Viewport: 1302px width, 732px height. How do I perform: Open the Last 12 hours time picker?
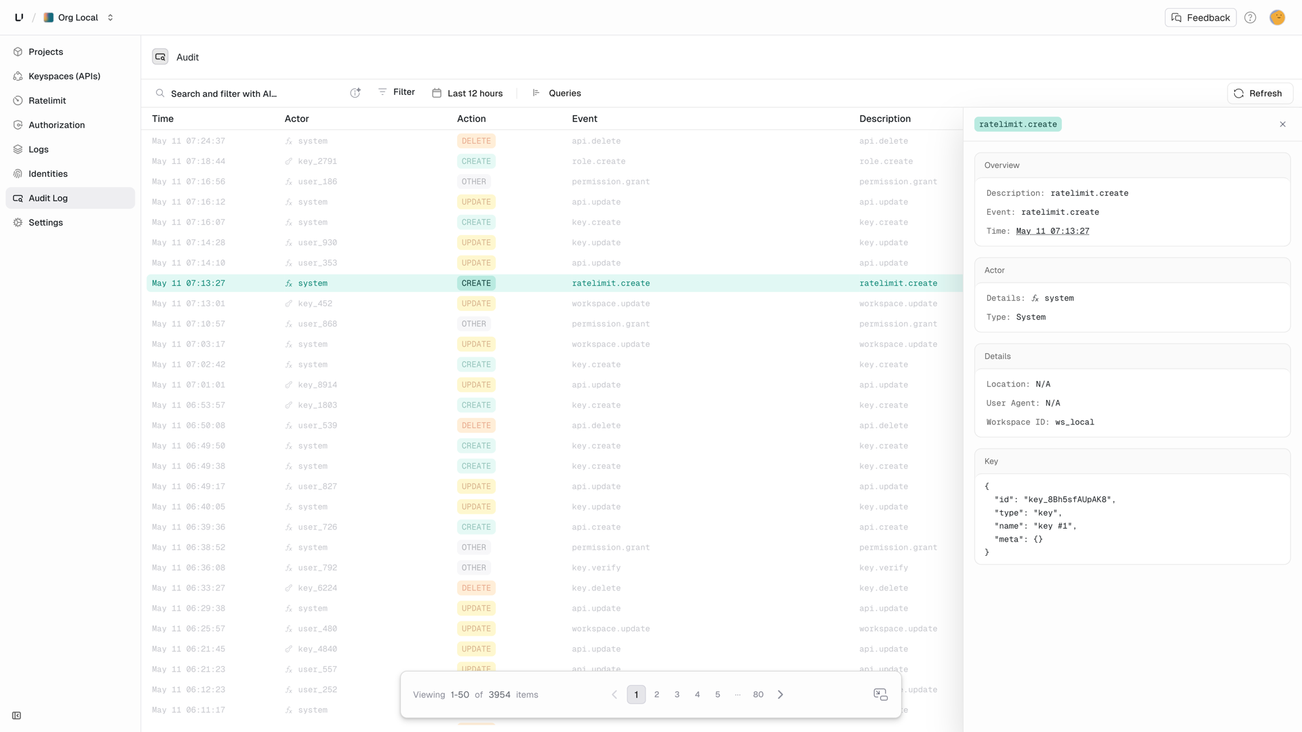point(468,94)
